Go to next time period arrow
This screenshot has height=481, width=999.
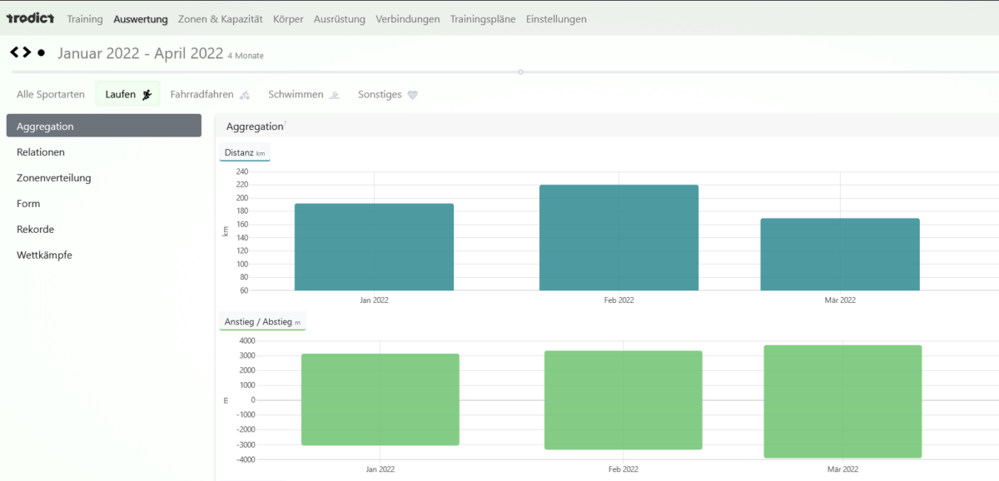[x=27, y=52]
